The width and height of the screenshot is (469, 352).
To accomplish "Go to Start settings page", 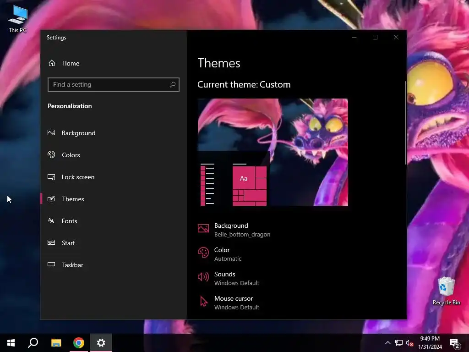I will [114, 243].
